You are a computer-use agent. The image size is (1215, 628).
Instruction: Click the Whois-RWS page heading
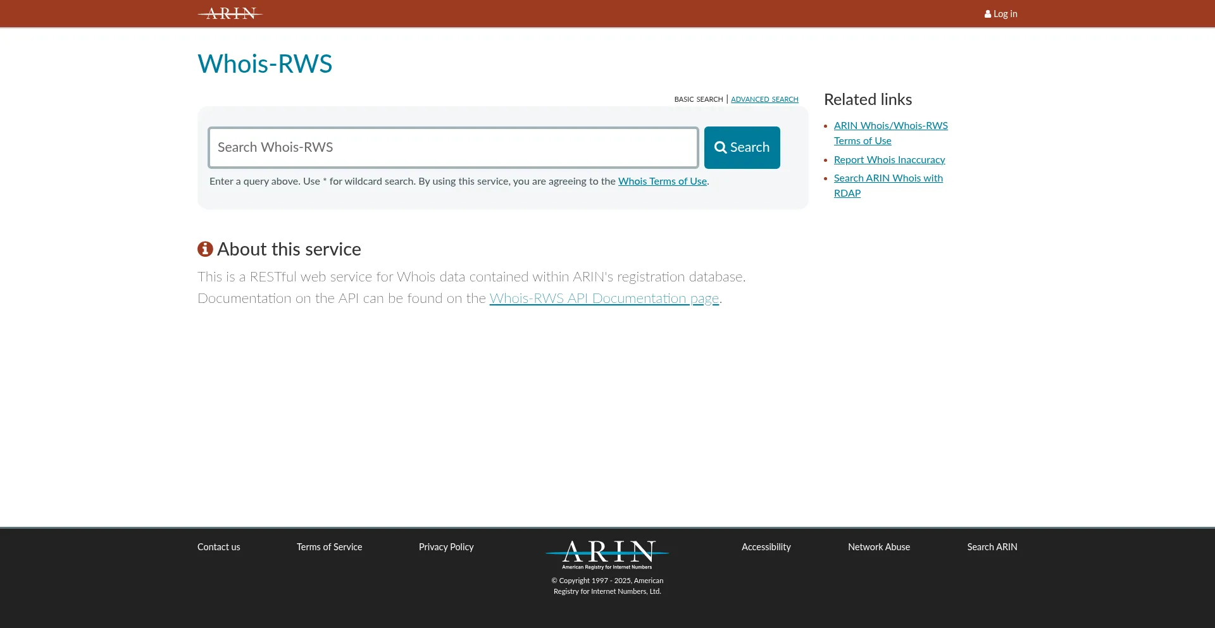(265, 64)
